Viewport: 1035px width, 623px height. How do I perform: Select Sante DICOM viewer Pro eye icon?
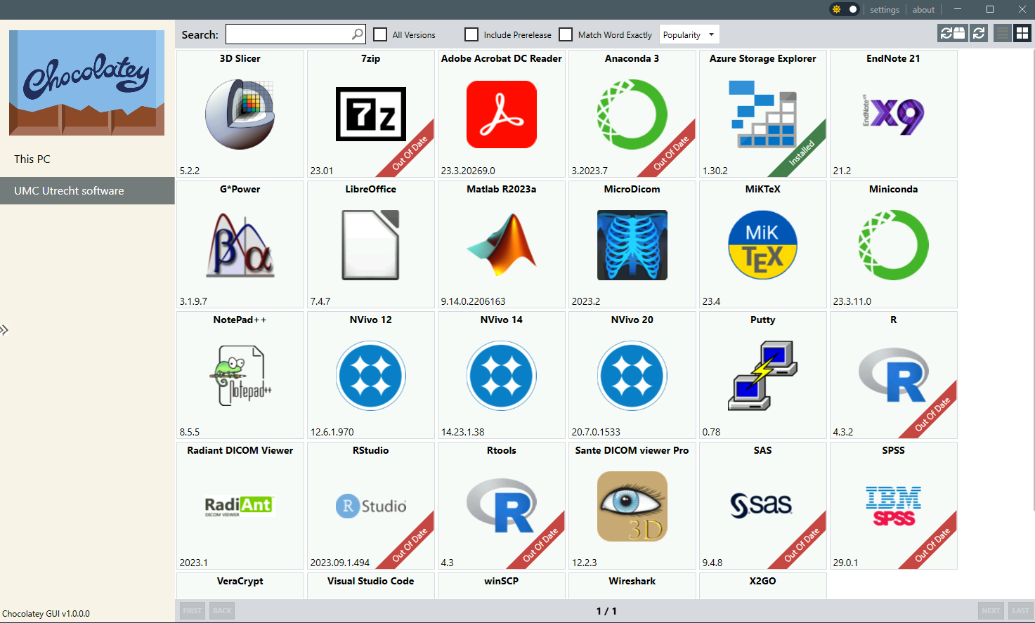coord(632,506)
